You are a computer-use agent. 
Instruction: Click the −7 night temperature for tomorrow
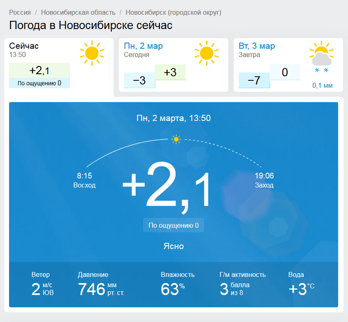tap(254, 80)
